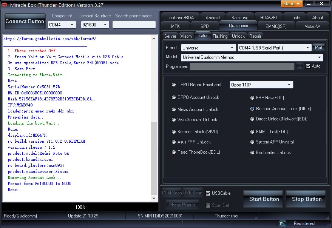Click the COM Scan button
The height and width of the screenshot is (228, 332).
172,193
